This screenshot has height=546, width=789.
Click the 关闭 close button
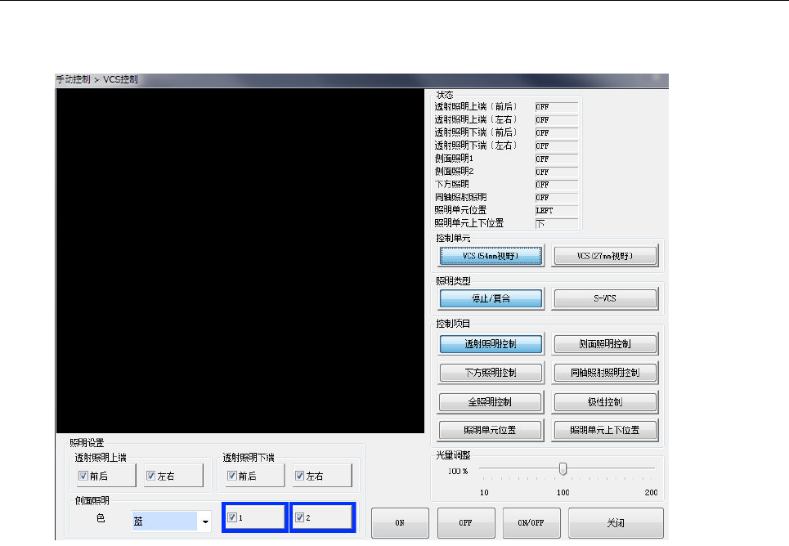click(x=616, y=523)
